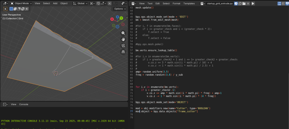Open the Templates menu in text editor

pyautogui.click(x=189, y=3)
